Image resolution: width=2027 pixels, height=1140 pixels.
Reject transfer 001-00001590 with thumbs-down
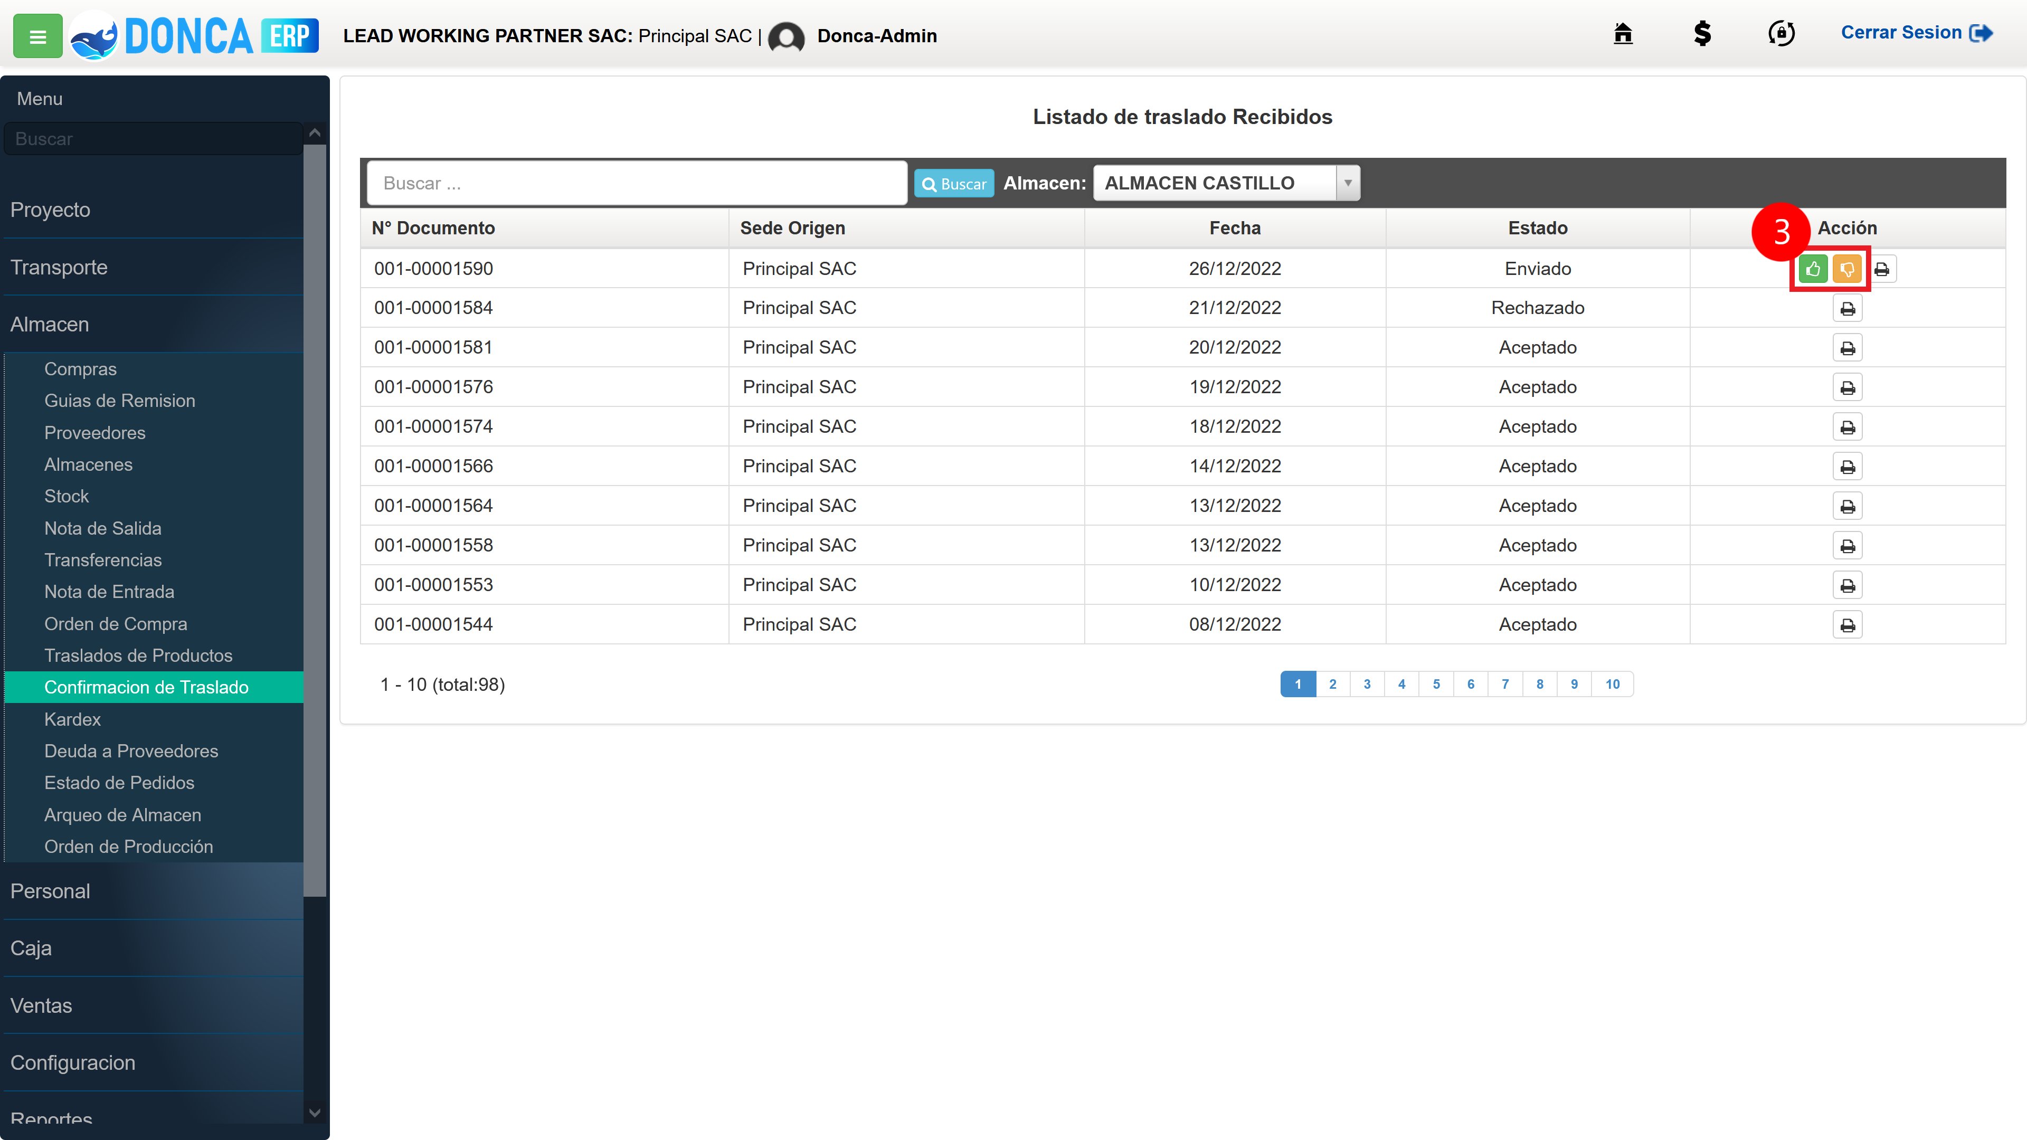point(1847,269)
